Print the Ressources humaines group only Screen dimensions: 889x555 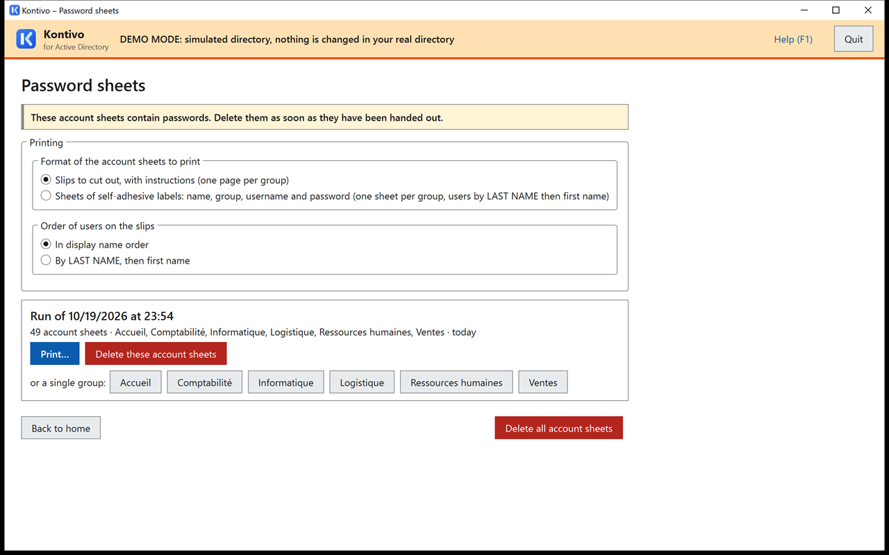coord(456,382)
